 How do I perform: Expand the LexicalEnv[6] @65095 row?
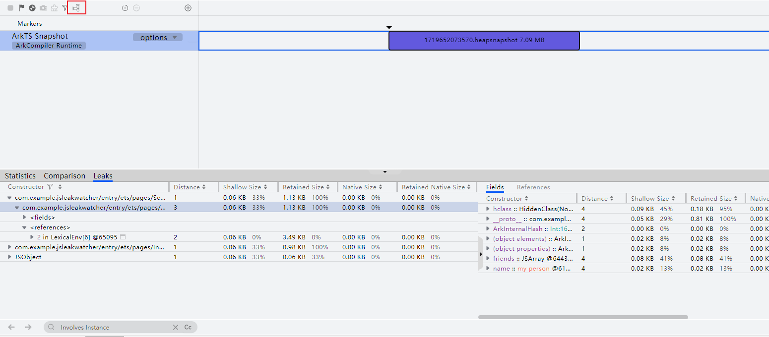(32, 237)
